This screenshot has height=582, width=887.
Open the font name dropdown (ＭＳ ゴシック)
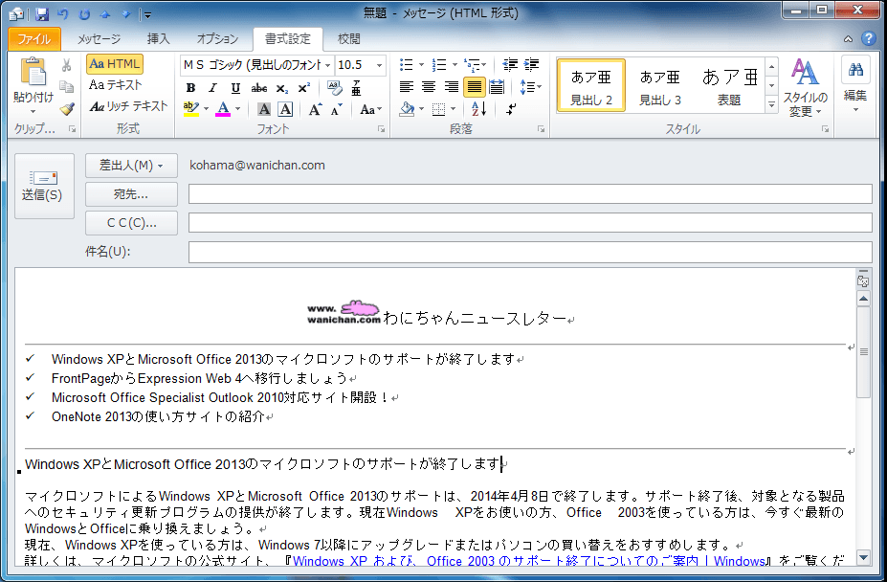(x=327, y=65)
